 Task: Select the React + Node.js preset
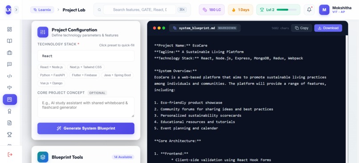(52, 67)
